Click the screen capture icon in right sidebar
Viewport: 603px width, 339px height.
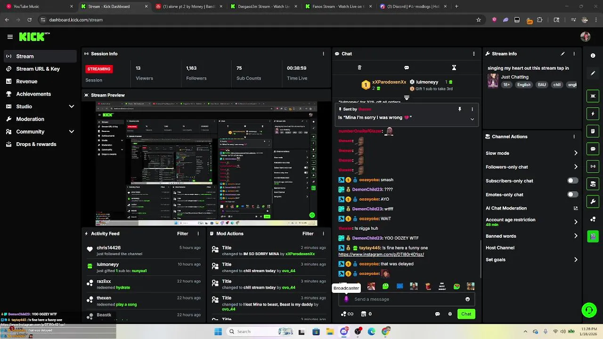click(x=593, y=96)
